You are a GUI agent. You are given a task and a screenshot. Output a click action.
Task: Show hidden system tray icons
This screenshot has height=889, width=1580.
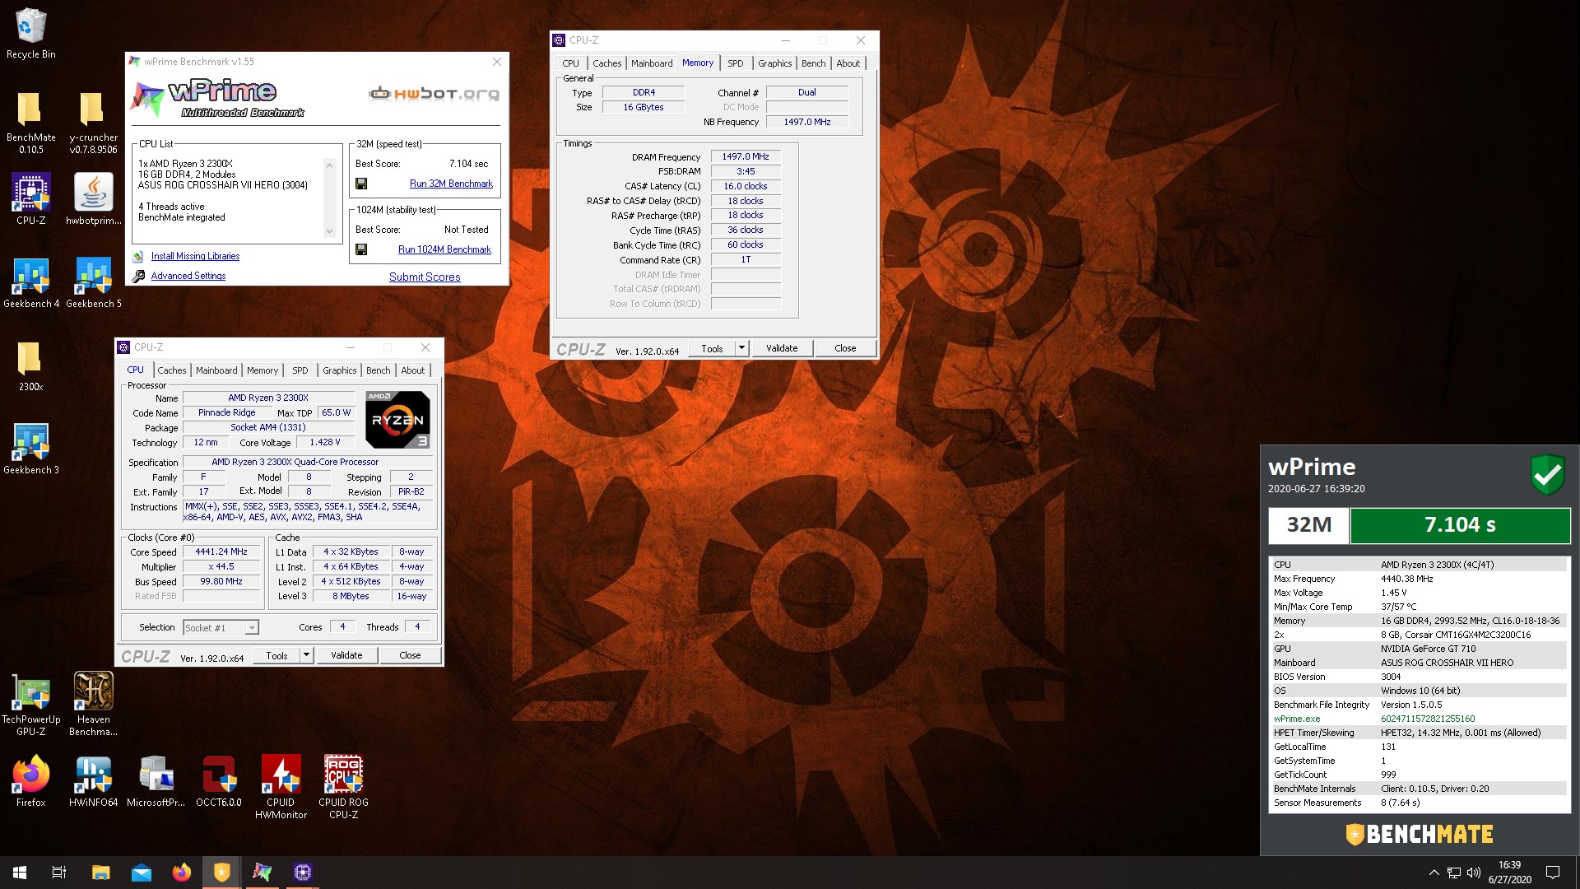[x=1434, y=873]
